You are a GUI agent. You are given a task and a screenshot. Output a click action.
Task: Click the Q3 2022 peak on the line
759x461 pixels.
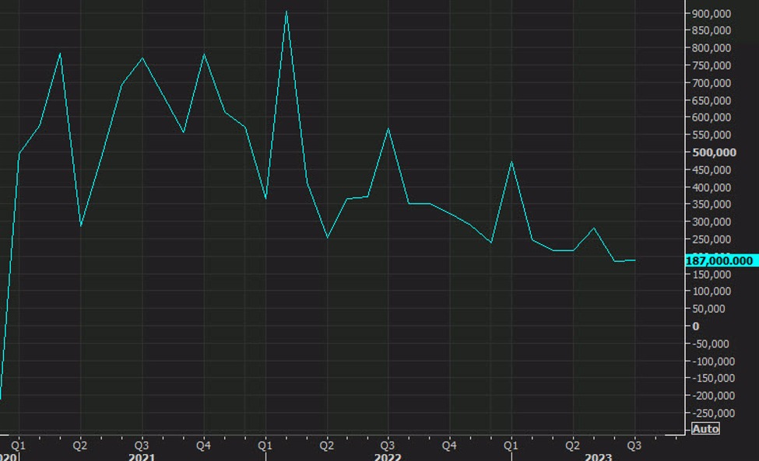pos(388,129)
